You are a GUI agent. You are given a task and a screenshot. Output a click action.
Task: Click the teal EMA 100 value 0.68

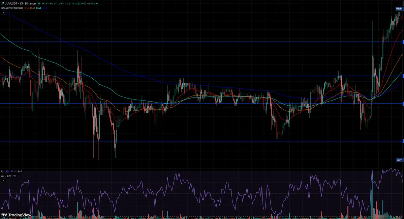click(x=38, y=8)
